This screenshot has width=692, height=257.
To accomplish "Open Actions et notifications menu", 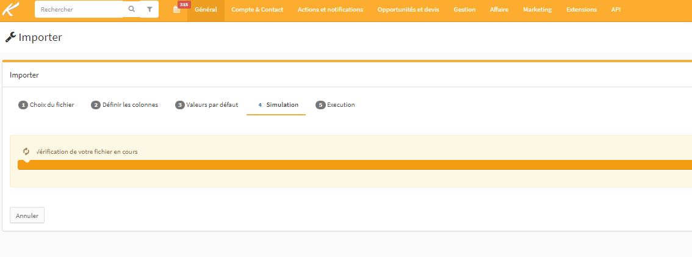I will click(331, 10).
